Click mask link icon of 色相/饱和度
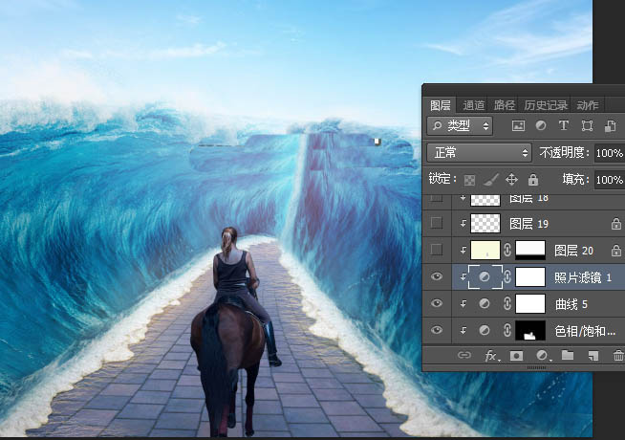The width and height of the screenshot is (625, 440). pyautogui.click(x=507, y=330)
